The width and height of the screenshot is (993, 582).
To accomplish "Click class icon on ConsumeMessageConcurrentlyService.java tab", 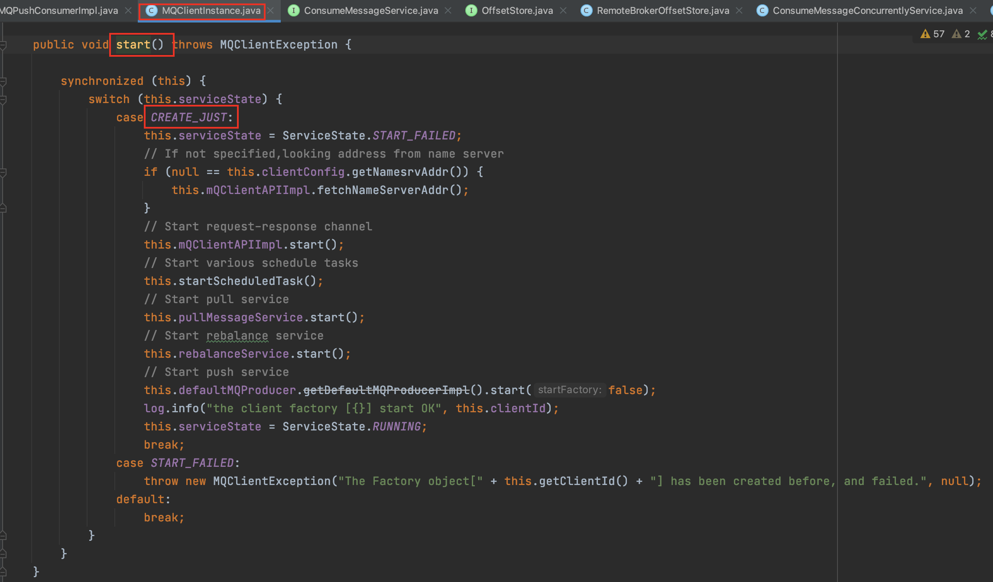I will 762,10.
